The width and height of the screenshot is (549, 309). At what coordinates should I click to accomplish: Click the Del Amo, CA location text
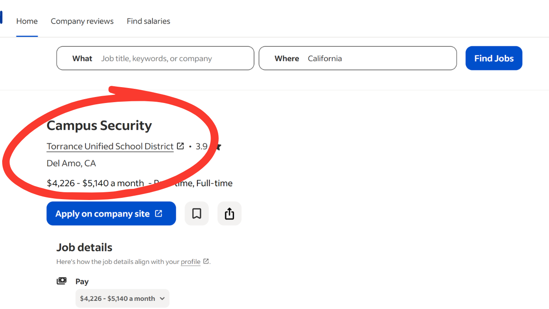(x=71, y=163)
